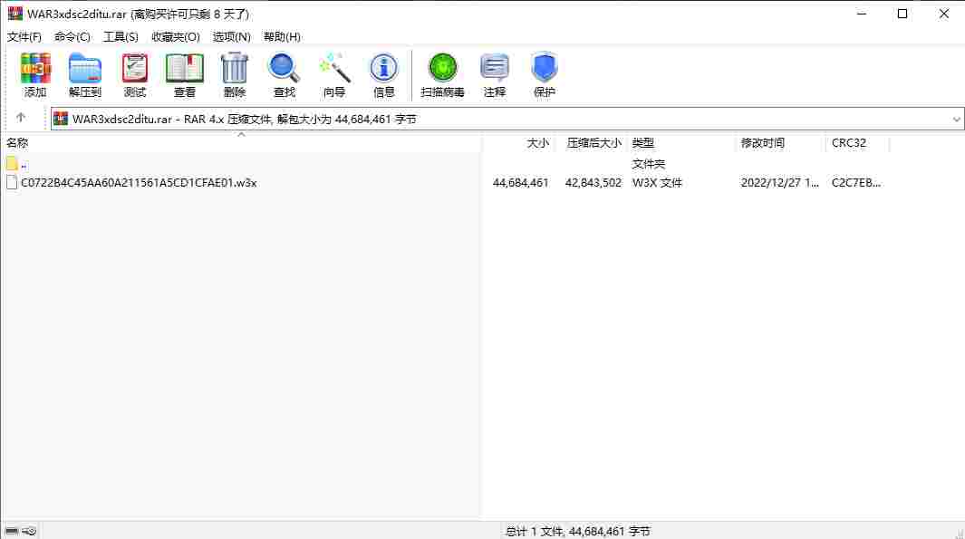Open Extract To (解压到) tool

(85, 74)
